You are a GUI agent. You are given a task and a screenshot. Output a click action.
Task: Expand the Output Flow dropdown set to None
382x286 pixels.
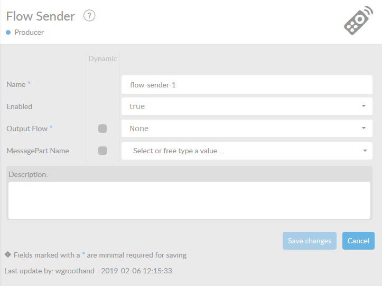247,129
